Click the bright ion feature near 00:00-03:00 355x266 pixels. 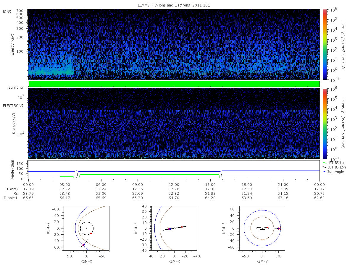click(51, 70)
